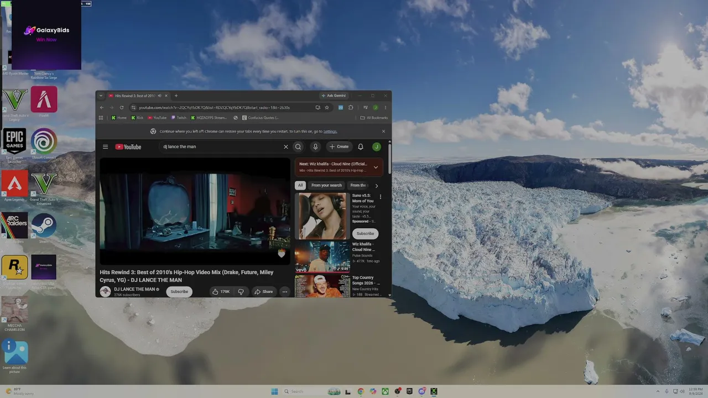The width and height of the screenshot is (708, 398).
Task: Click the video player to pause
Action: pyautogui.click(x=195, y=211)
